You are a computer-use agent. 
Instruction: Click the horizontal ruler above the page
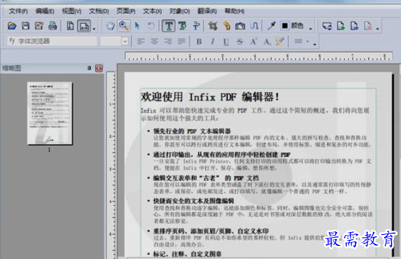(259, 56)
